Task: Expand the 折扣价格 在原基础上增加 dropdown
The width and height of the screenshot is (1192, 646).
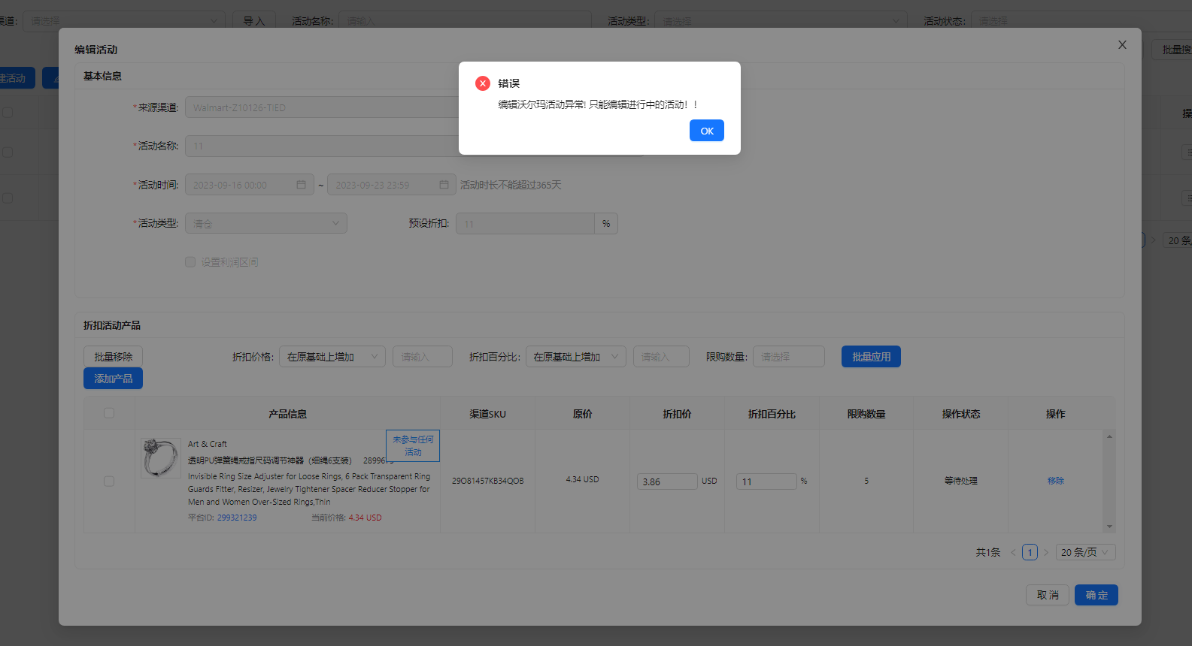Action: [x=332, y=357]
